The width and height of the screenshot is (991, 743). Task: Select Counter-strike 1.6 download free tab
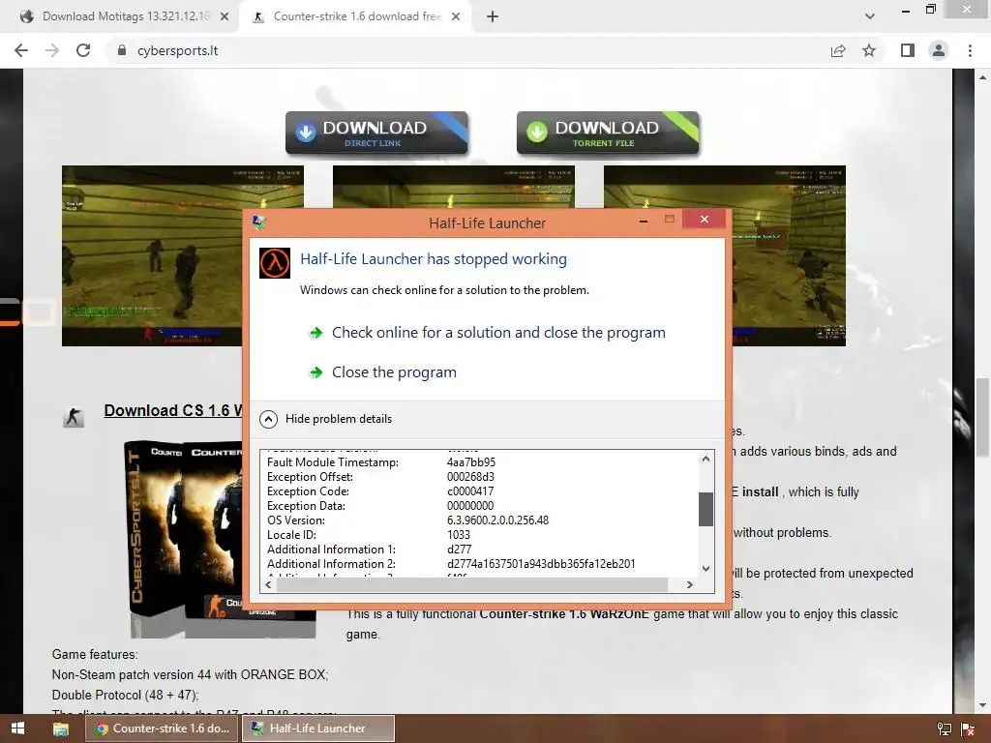pos(356,17)
